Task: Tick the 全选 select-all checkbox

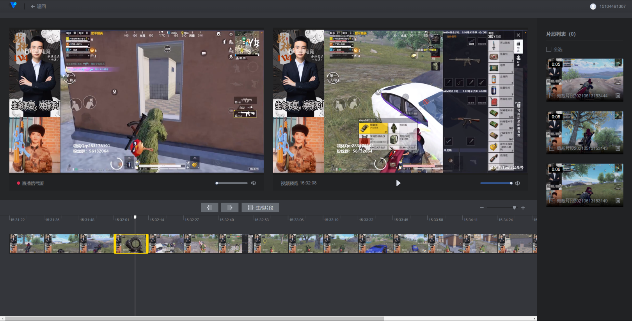Action: [549, 49]
